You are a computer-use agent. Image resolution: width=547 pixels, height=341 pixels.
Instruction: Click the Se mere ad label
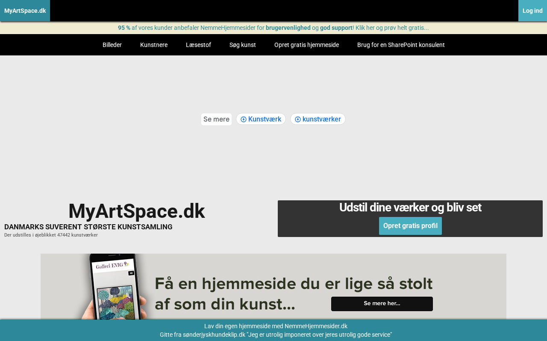click(216, 119)
